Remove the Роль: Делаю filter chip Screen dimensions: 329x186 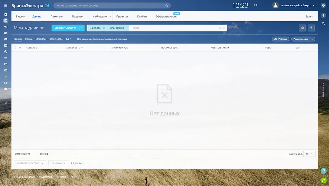127,28
